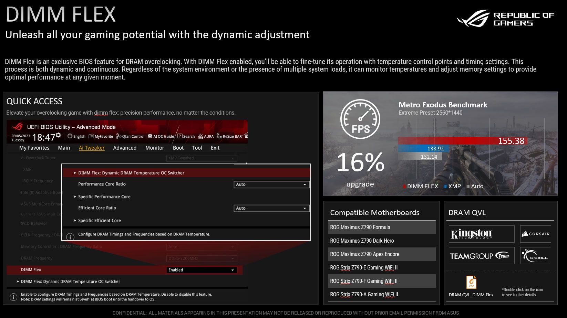Go to the Advanced tab
This screenshot has width=567, height=318.
125,148
